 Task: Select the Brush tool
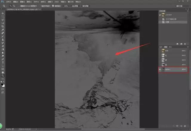pyautogui.click(x=3, y=36)
